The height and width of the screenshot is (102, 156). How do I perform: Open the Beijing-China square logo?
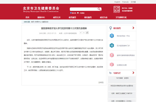(117, 9)
